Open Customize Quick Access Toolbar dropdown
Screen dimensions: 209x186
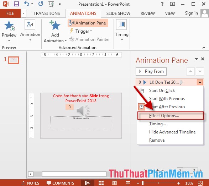coord(60,4)
